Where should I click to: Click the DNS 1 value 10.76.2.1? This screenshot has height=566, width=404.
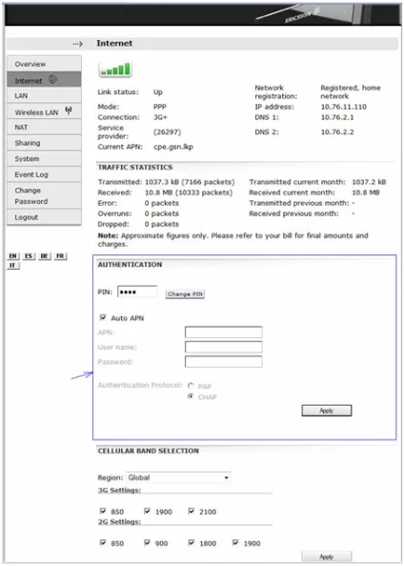[x=337, y=117]
